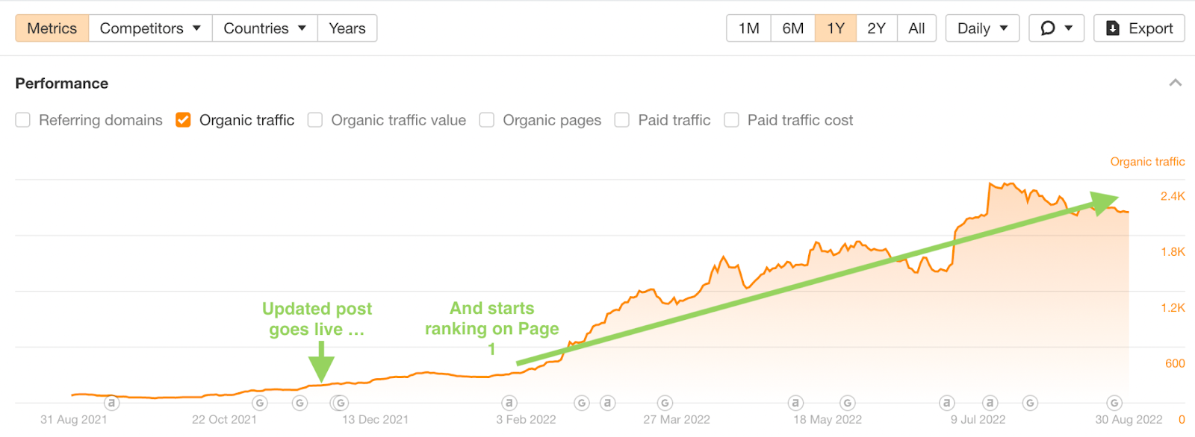Uncheck the Organic traffic checkbox
The image size is (1195, 437).
183,120
